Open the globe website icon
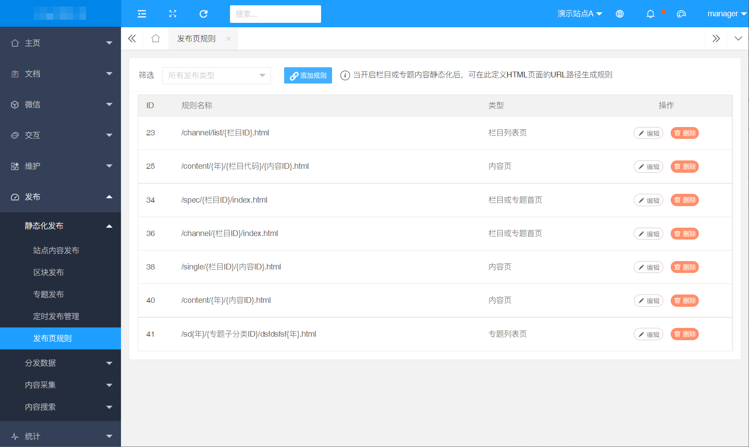This screenshot has width=749, height=447. 620,14
